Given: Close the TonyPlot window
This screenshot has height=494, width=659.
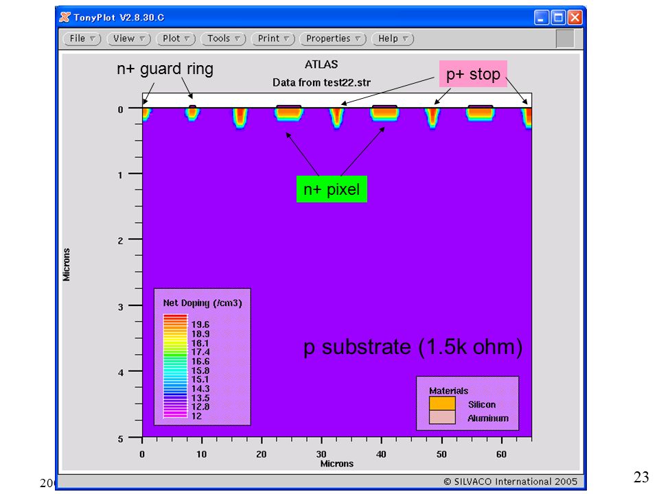Looking at the screenshot, I should pyautogui.click(x=575, y=17).
